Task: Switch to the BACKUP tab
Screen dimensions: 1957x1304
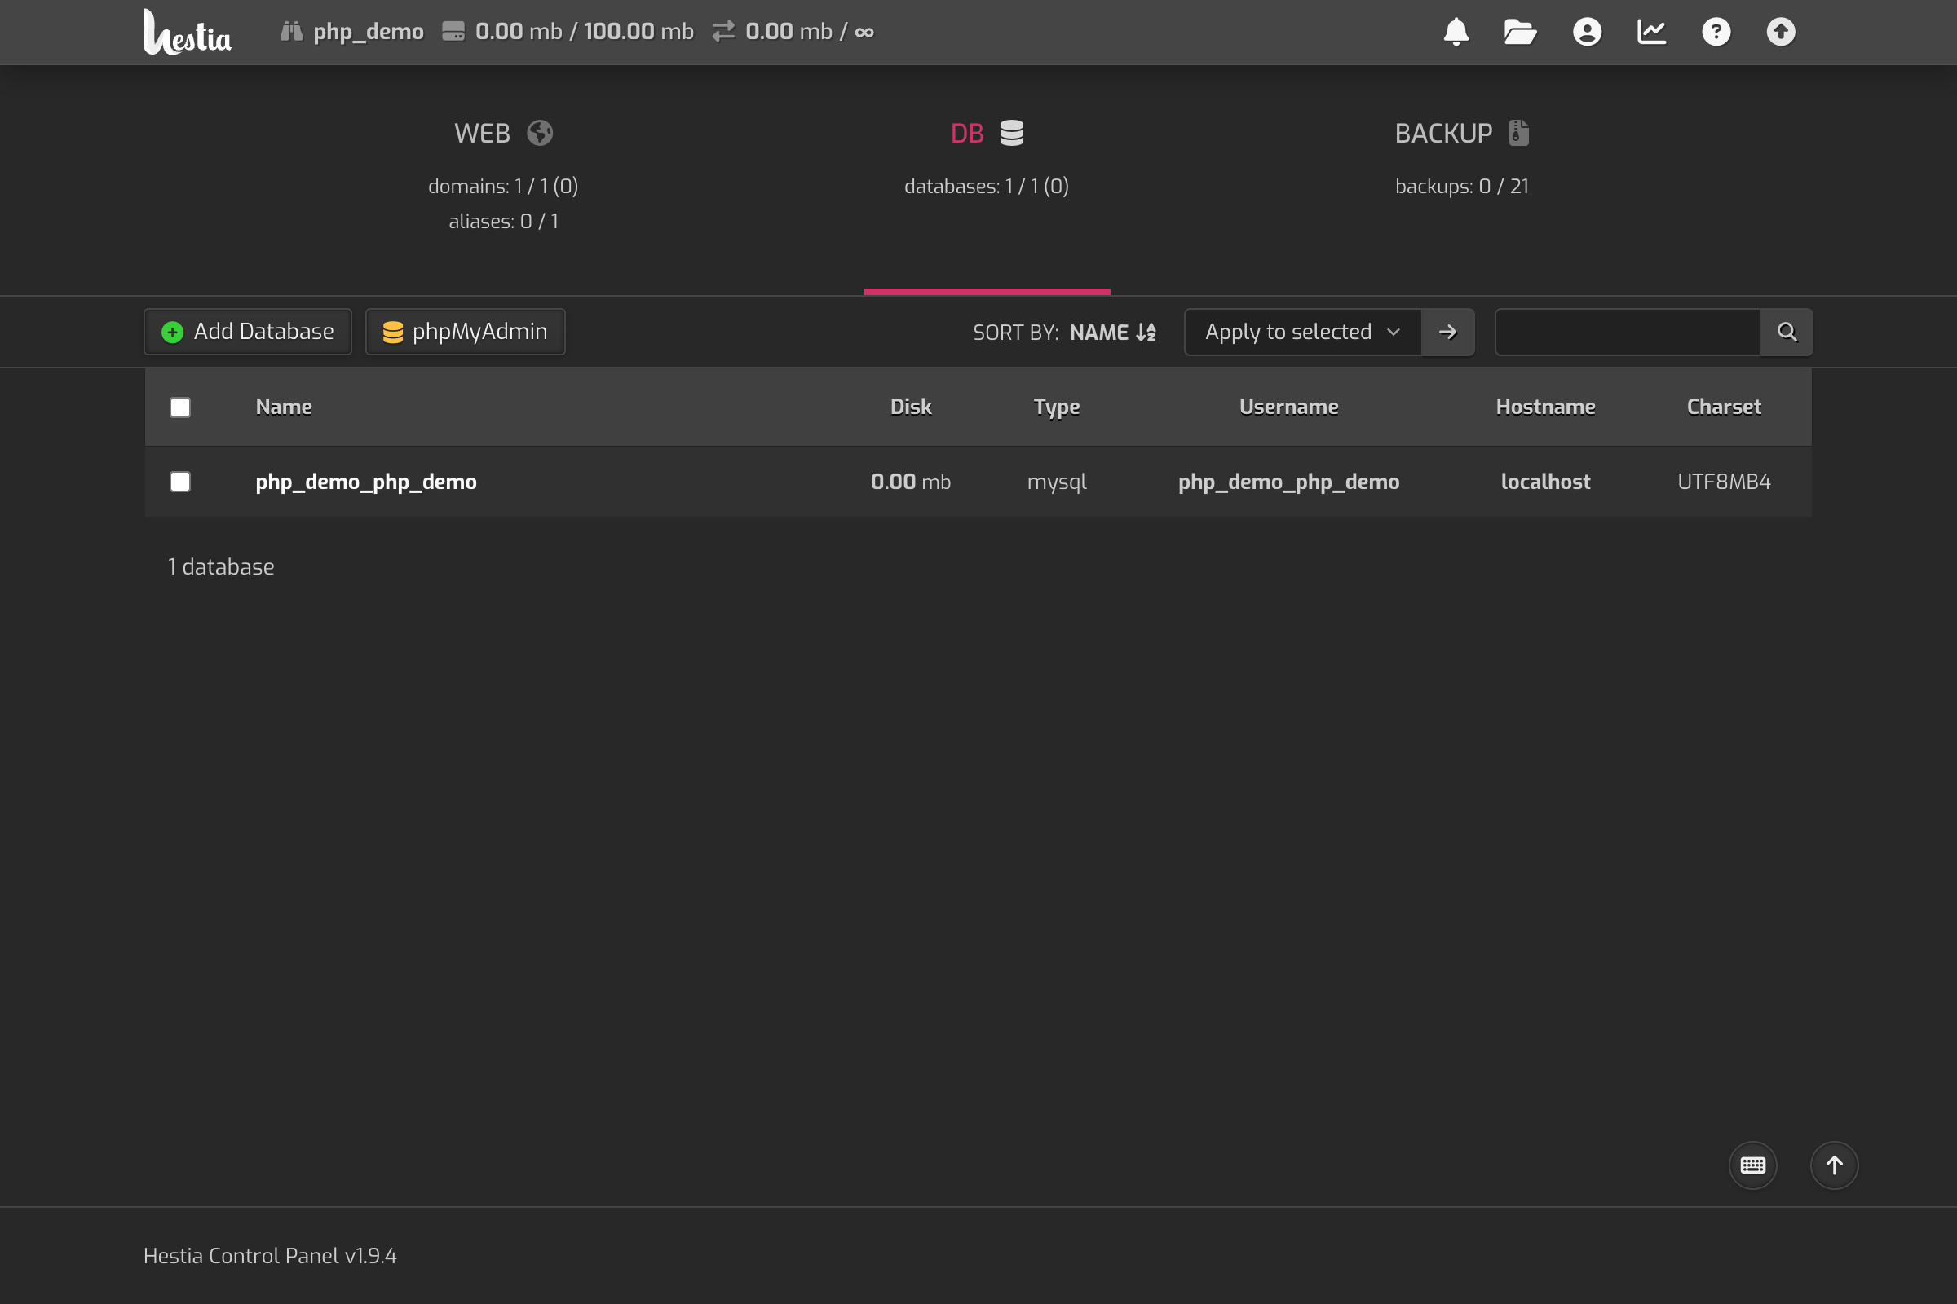Action: 1461,133
